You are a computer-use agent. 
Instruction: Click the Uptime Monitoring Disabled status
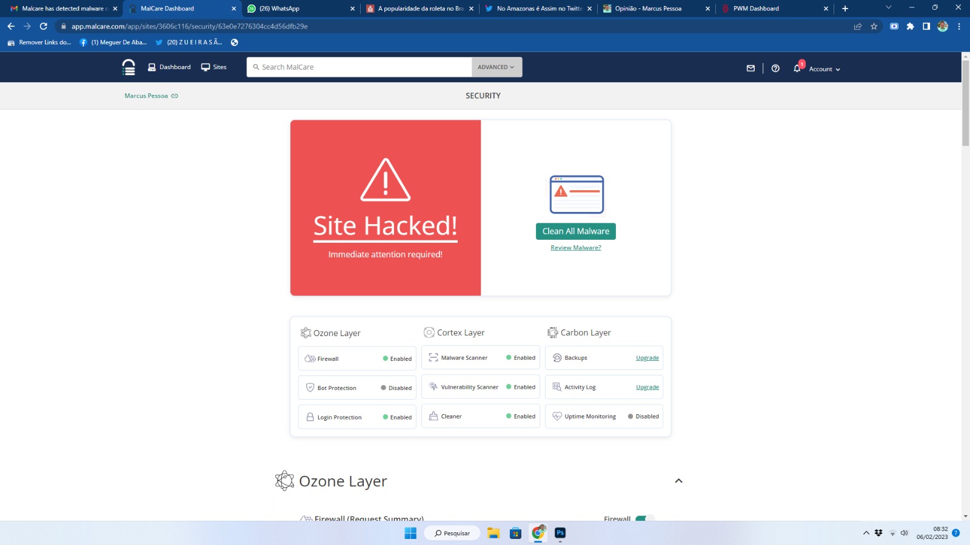coord(643,416)
